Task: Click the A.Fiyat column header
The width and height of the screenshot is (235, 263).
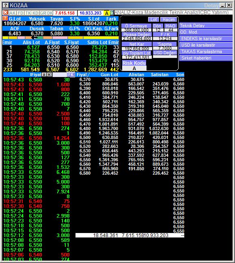Action: pos(52,43)
